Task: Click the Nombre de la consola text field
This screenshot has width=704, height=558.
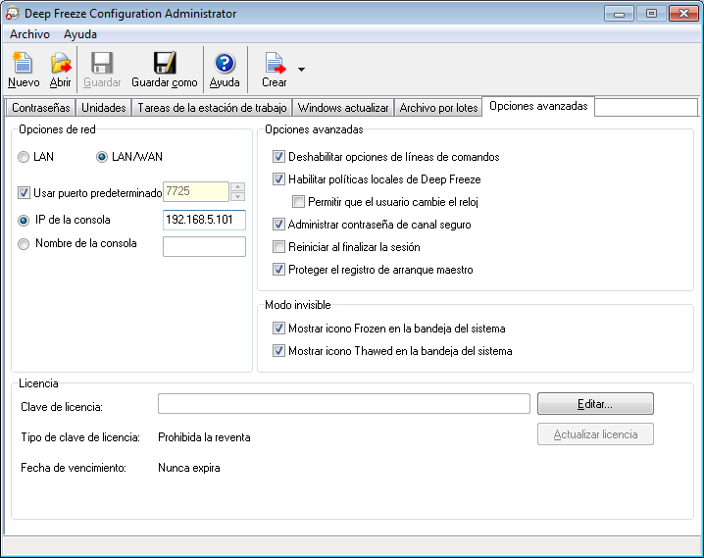Action: (204, 246)
